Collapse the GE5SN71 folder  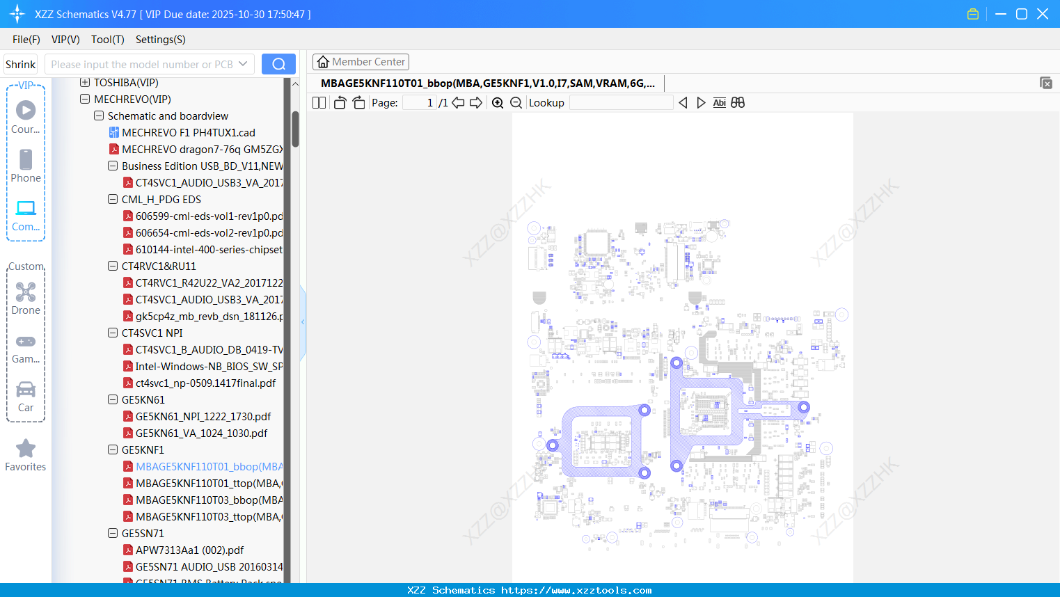(113, 534)
